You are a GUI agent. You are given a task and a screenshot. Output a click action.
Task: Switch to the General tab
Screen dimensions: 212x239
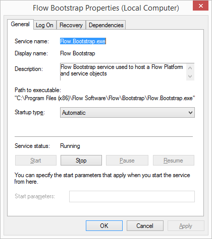coord(20,24)
